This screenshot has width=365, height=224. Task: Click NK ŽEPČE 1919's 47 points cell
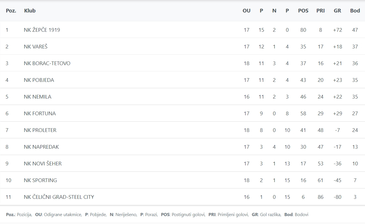[355, 30]
